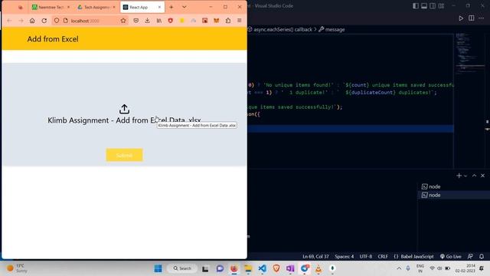
Task: Open VS Code customize layout icon
Action: pos(441,6)
